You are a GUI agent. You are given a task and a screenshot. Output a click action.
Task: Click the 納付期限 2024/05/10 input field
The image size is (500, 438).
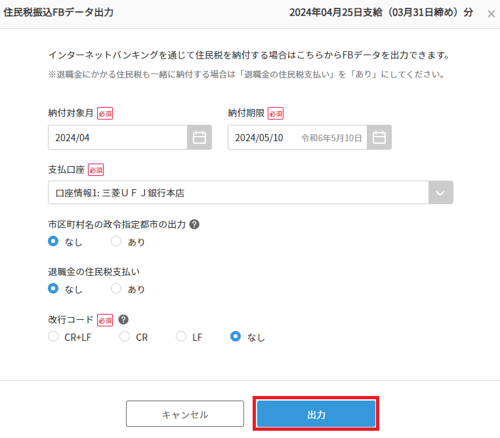[x=297, y=137]
